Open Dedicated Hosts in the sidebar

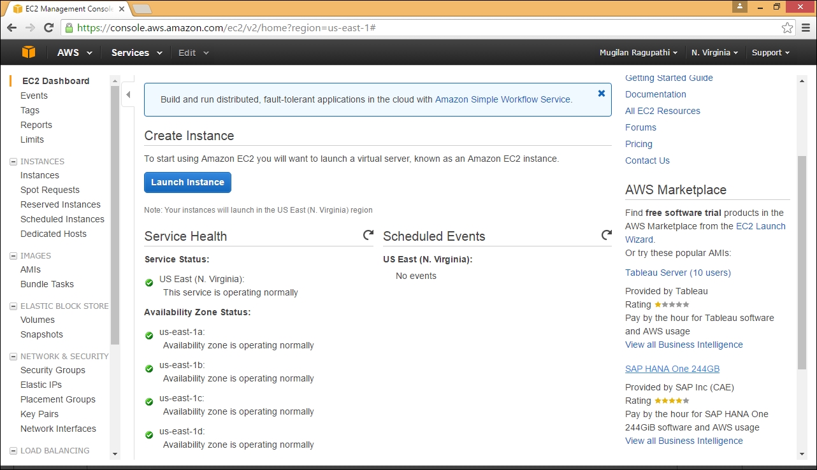54,234
